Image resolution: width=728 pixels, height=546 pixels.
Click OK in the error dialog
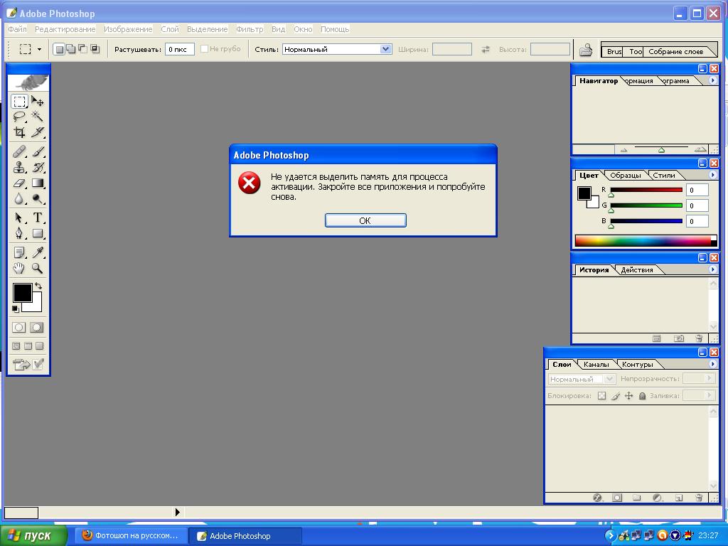365,220
